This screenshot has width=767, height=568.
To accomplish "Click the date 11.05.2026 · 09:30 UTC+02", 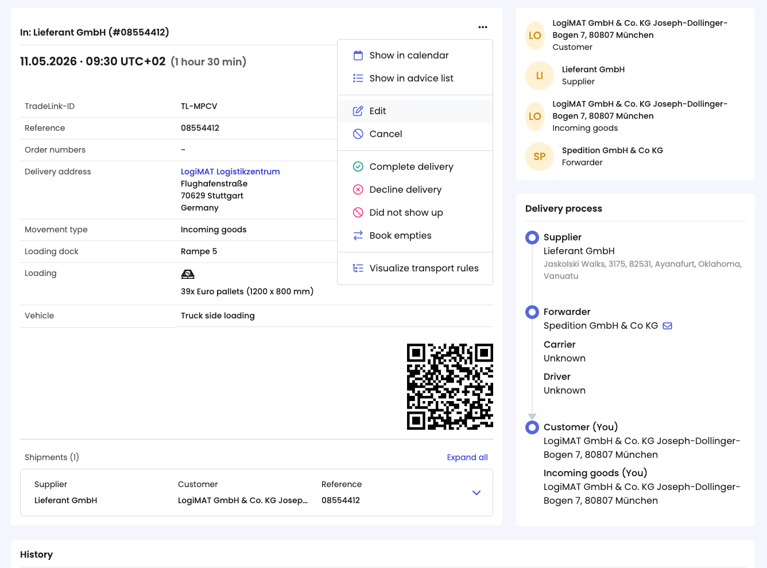I will click(93, 61).
